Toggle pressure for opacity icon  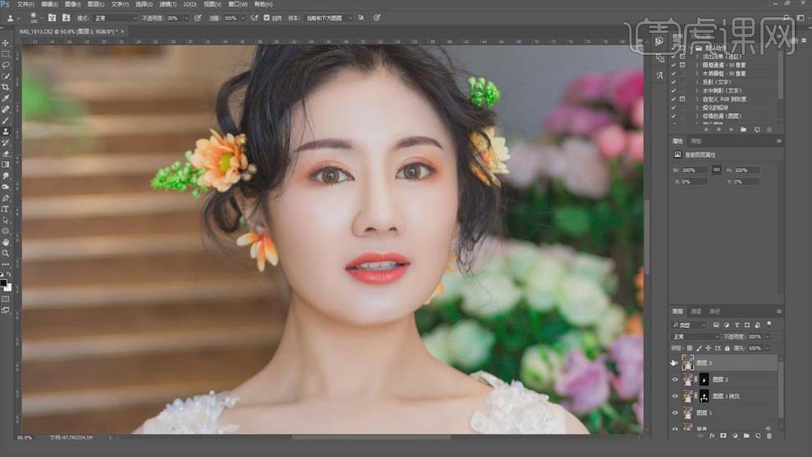point(198,17)
